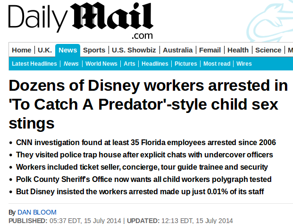Click Headlines in the blue bar
The width and height of the screenshot is (293, 224).
[155, 64]
